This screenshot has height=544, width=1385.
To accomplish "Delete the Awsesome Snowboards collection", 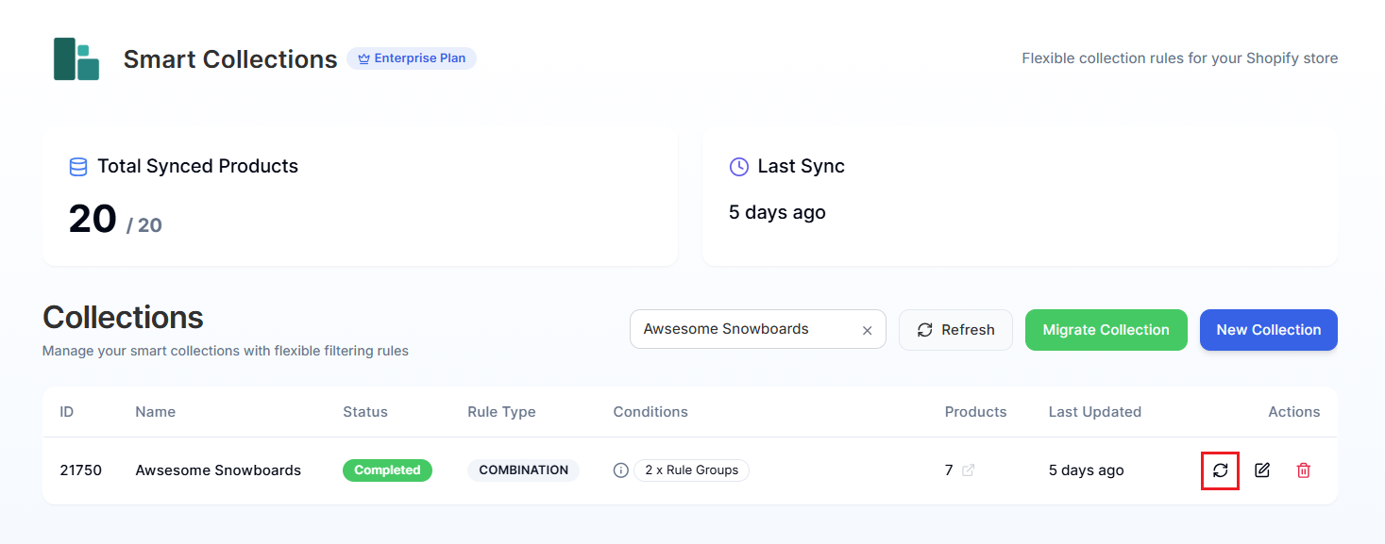I will tap(1304, 470).
